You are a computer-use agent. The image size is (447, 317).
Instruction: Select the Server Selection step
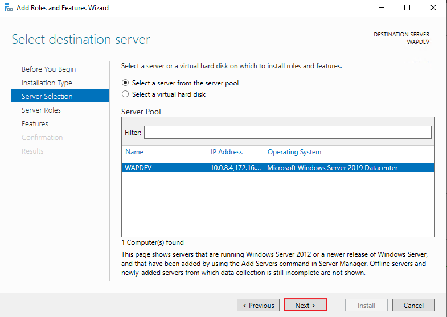(60, 96)
